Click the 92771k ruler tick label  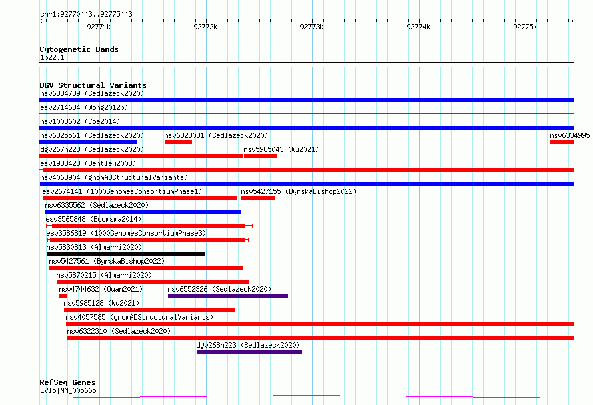tap(99, 27)
